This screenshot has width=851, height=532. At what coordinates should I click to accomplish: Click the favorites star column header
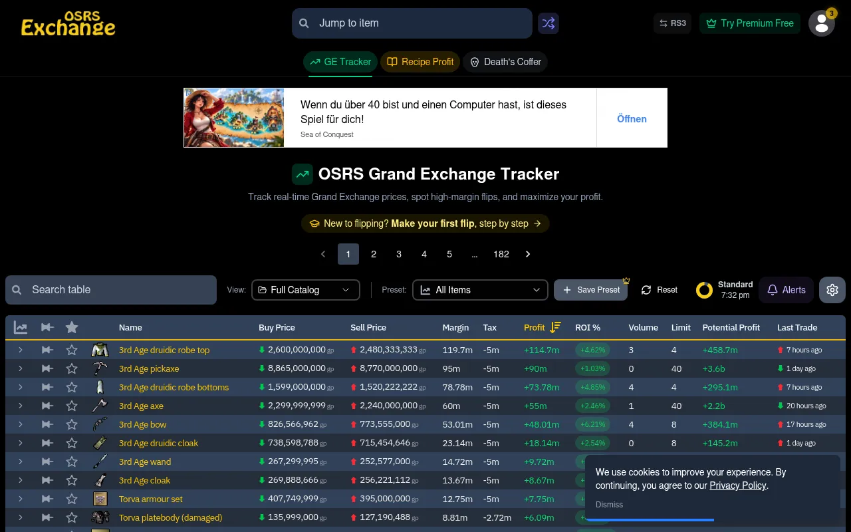[72, 327]
